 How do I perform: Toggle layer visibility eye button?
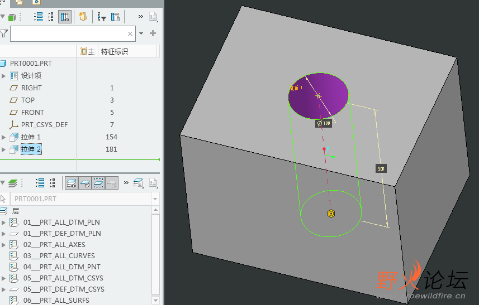point(72,183)
